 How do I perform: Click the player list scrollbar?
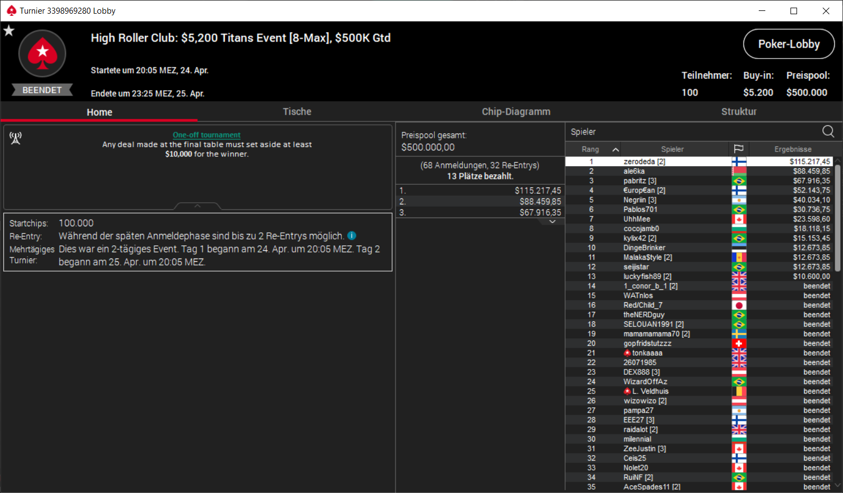838,219
